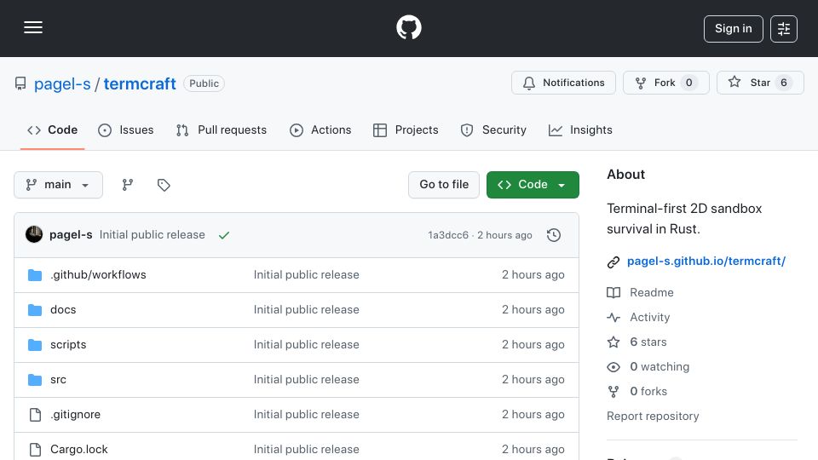Open src row commit message link

(x=306, y=380)
